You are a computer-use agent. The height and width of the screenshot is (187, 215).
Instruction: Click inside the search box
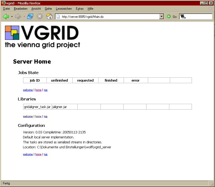(x=199, y=17)
